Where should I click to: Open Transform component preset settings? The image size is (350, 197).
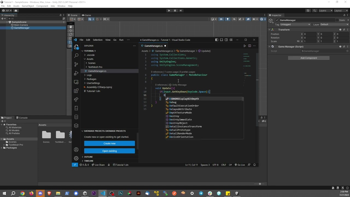(344, 30)
